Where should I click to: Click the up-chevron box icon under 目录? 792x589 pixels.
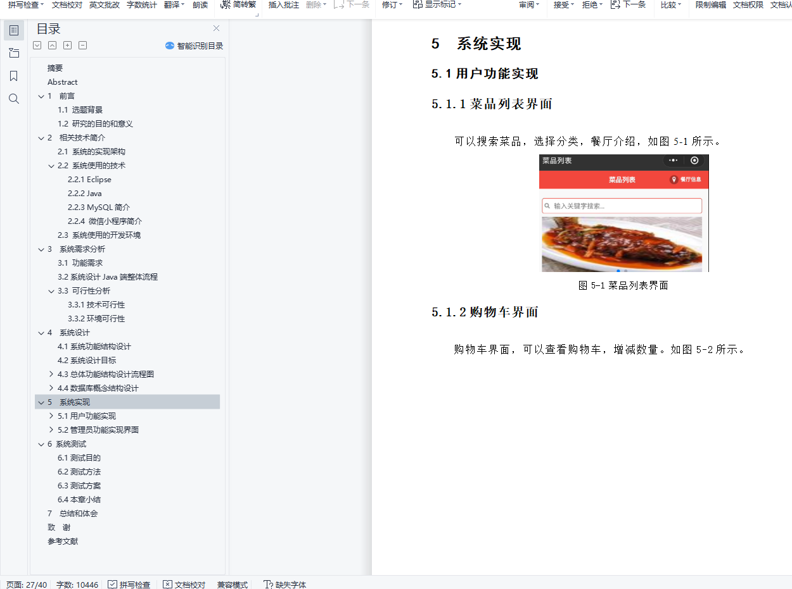[53, 46]
